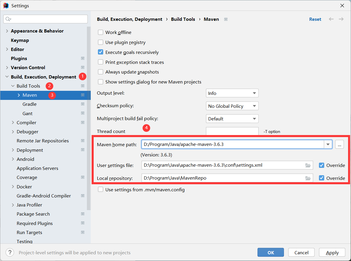Click the breadcrumb project-level icon after Maven
This screenshot has height=261, width=351.
[226, 19]
